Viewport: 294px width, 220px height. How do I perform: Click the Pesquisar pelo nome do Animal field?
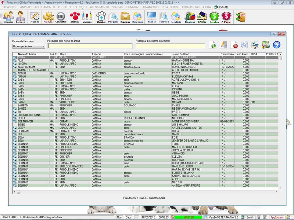coord(170,46)
